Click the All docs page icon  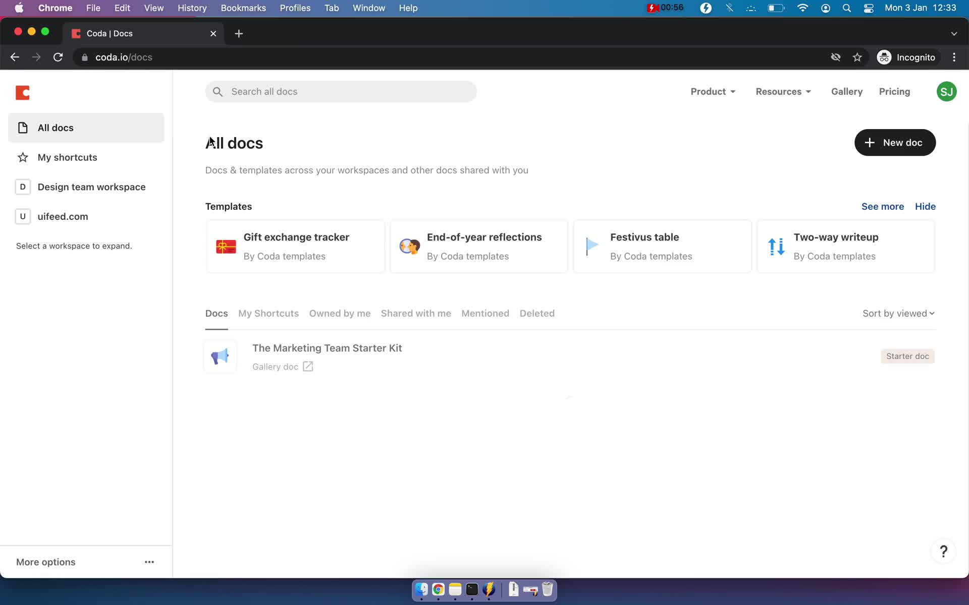tap(23, 128)
